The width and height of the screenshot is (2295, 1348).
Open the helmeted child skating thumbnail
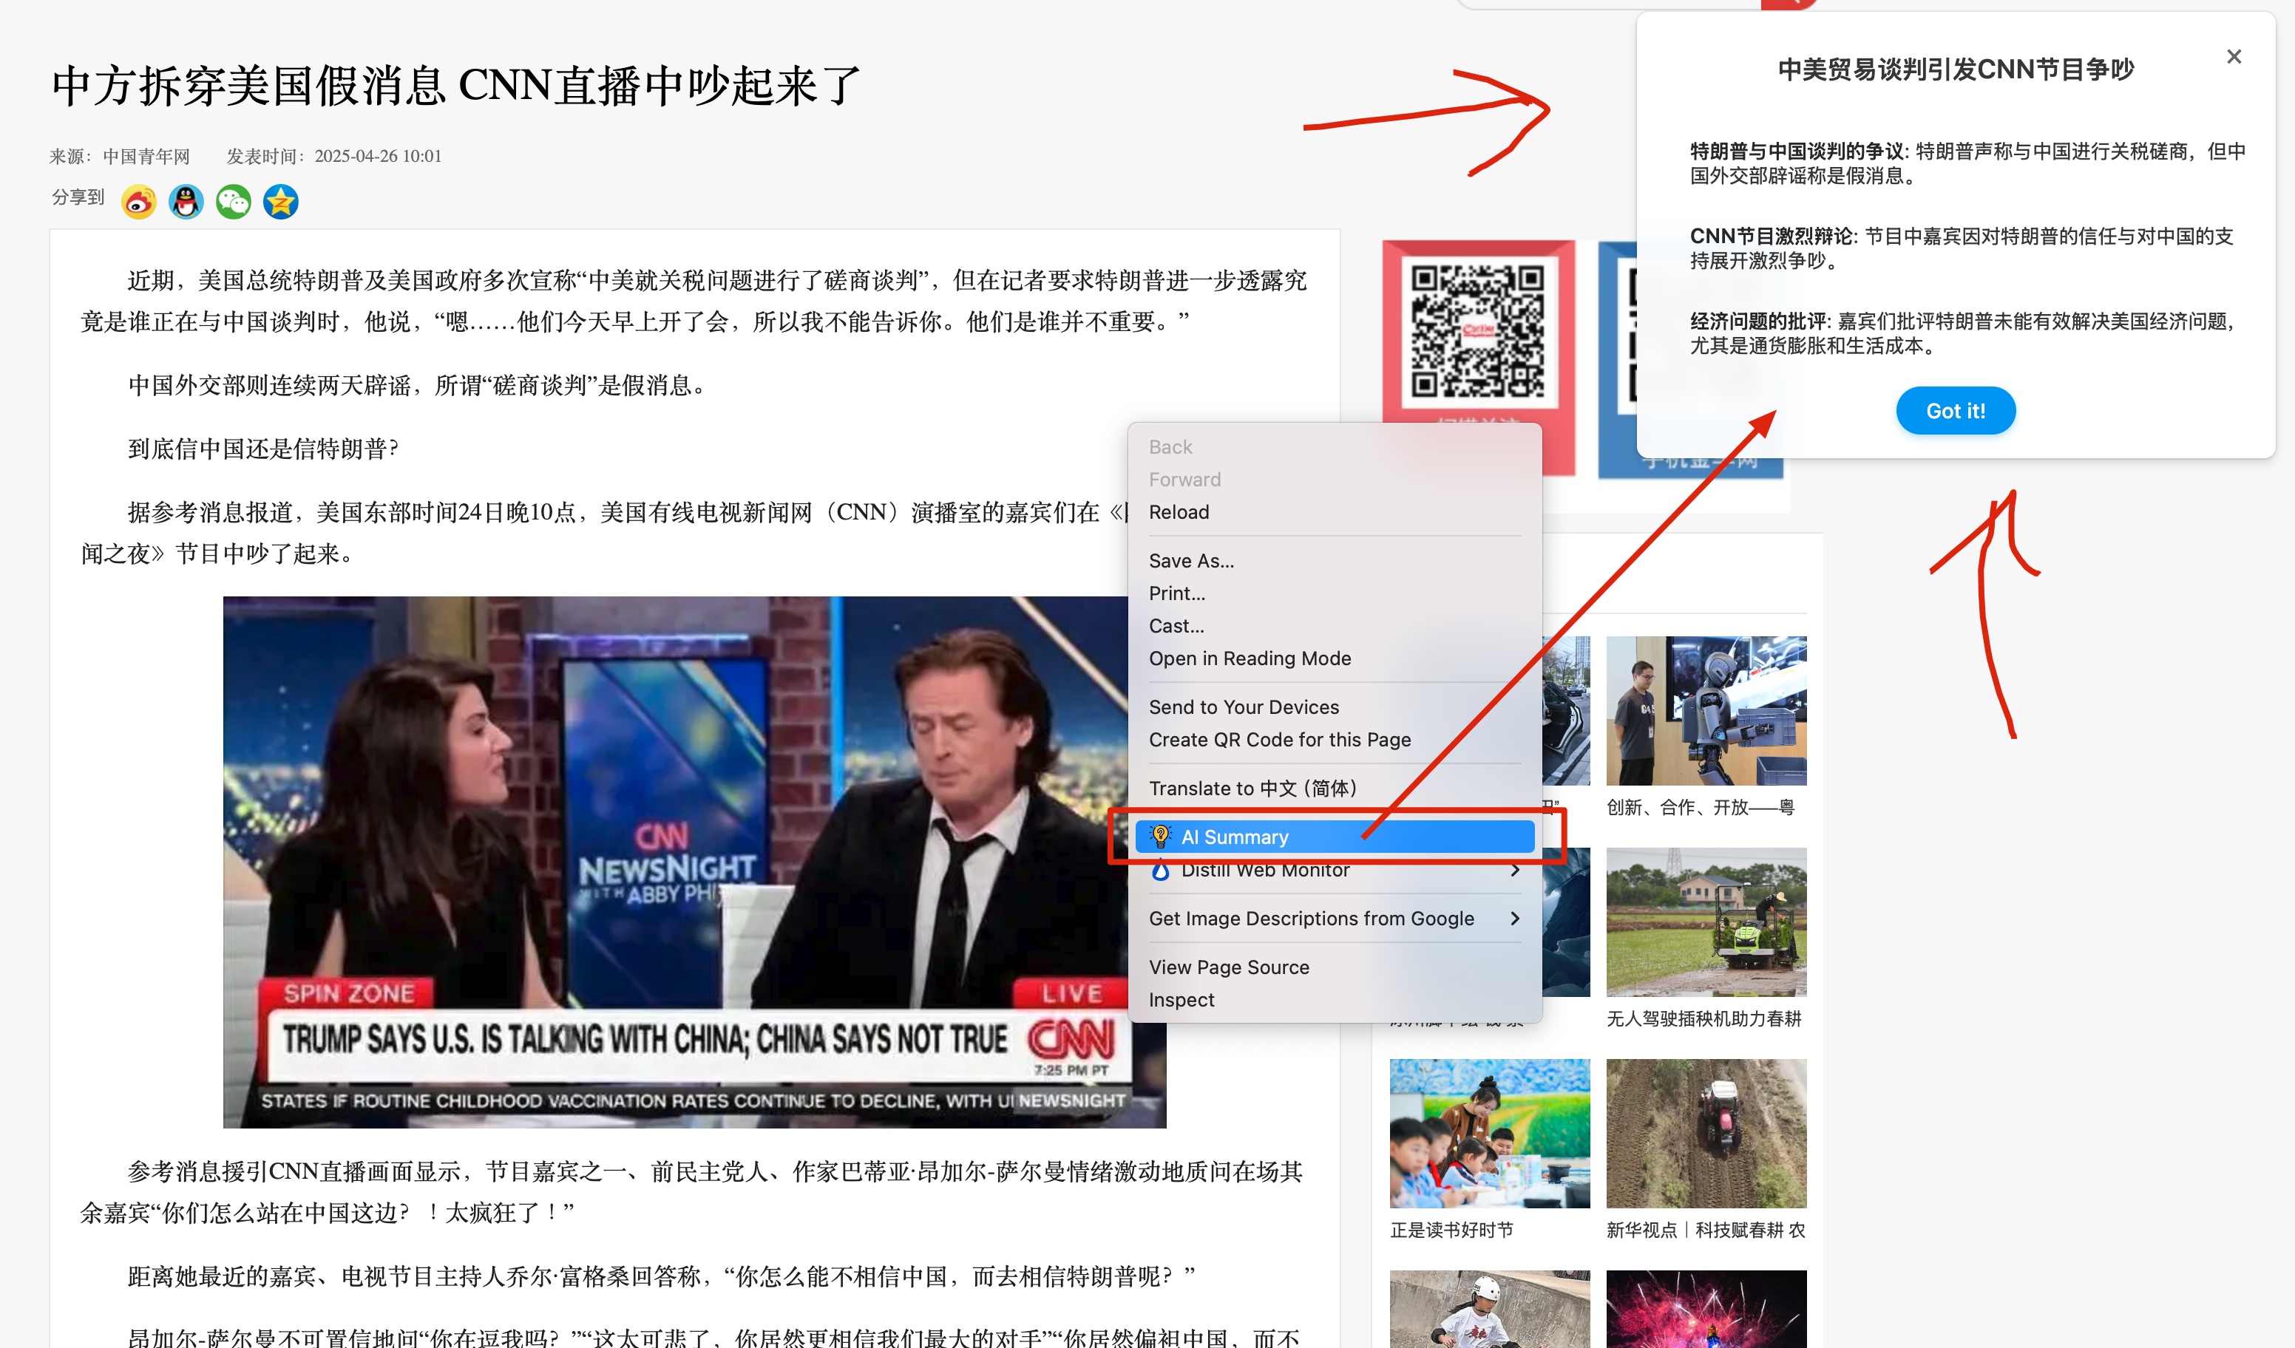(1490, 1309)
